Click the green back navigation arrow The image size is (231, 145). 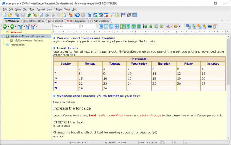point(5,27)
